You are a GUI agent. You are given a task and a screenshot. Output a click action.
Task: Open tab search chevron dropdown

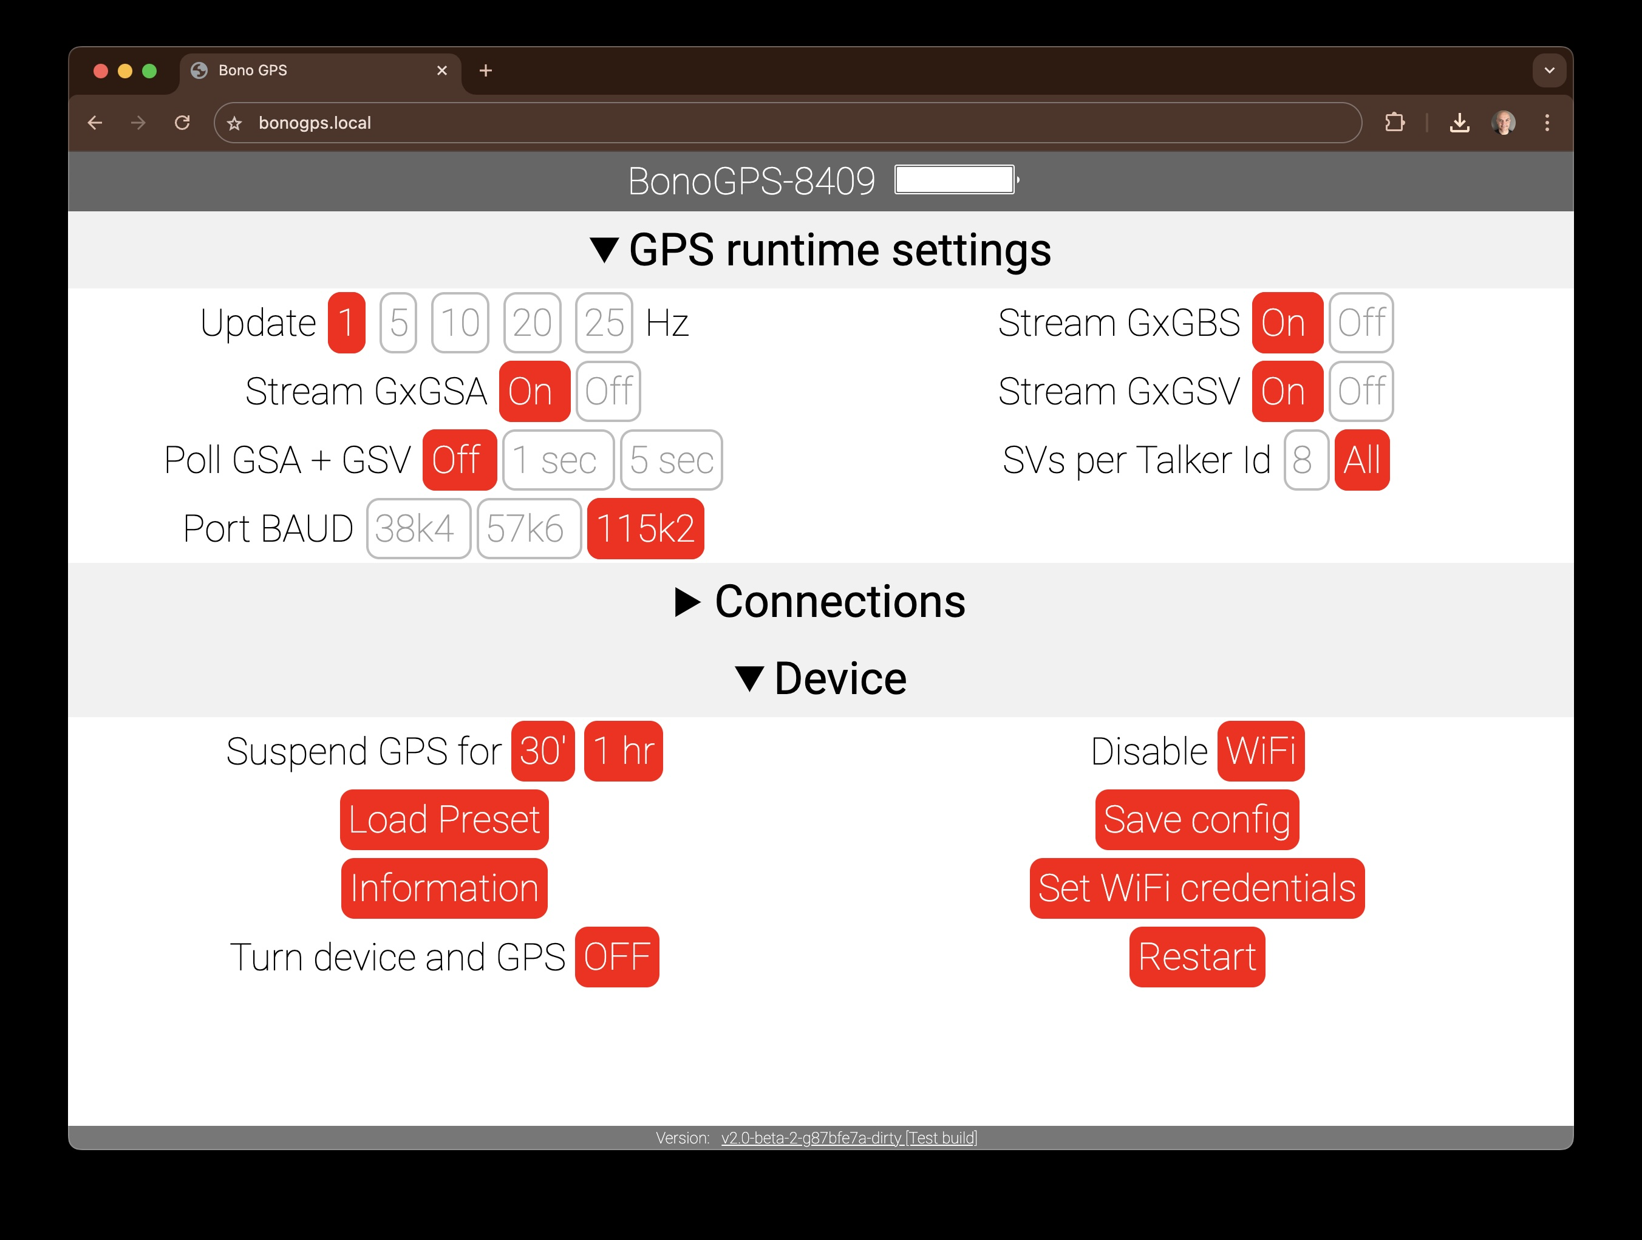click(x=1548, y=70)
